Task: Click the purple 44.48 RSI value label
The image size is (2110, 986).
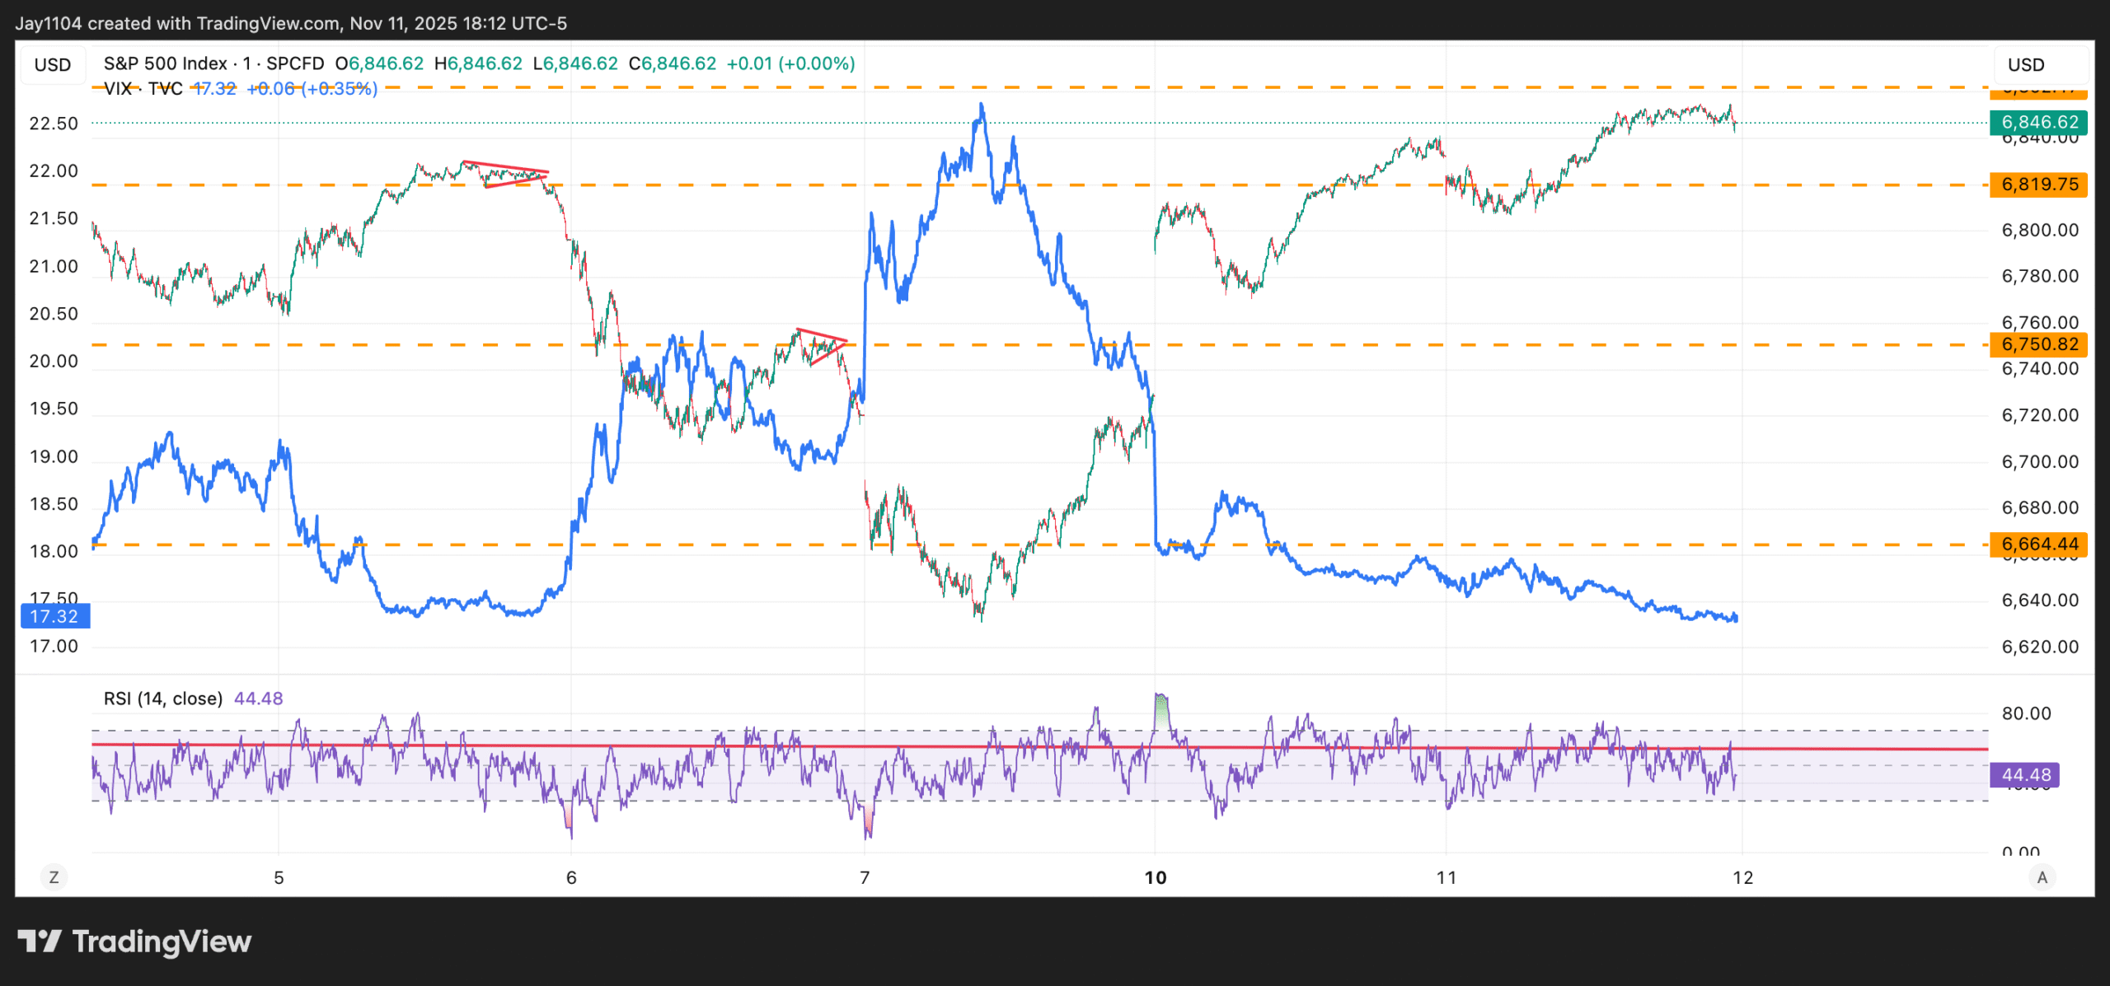Action: [2026, 775]
